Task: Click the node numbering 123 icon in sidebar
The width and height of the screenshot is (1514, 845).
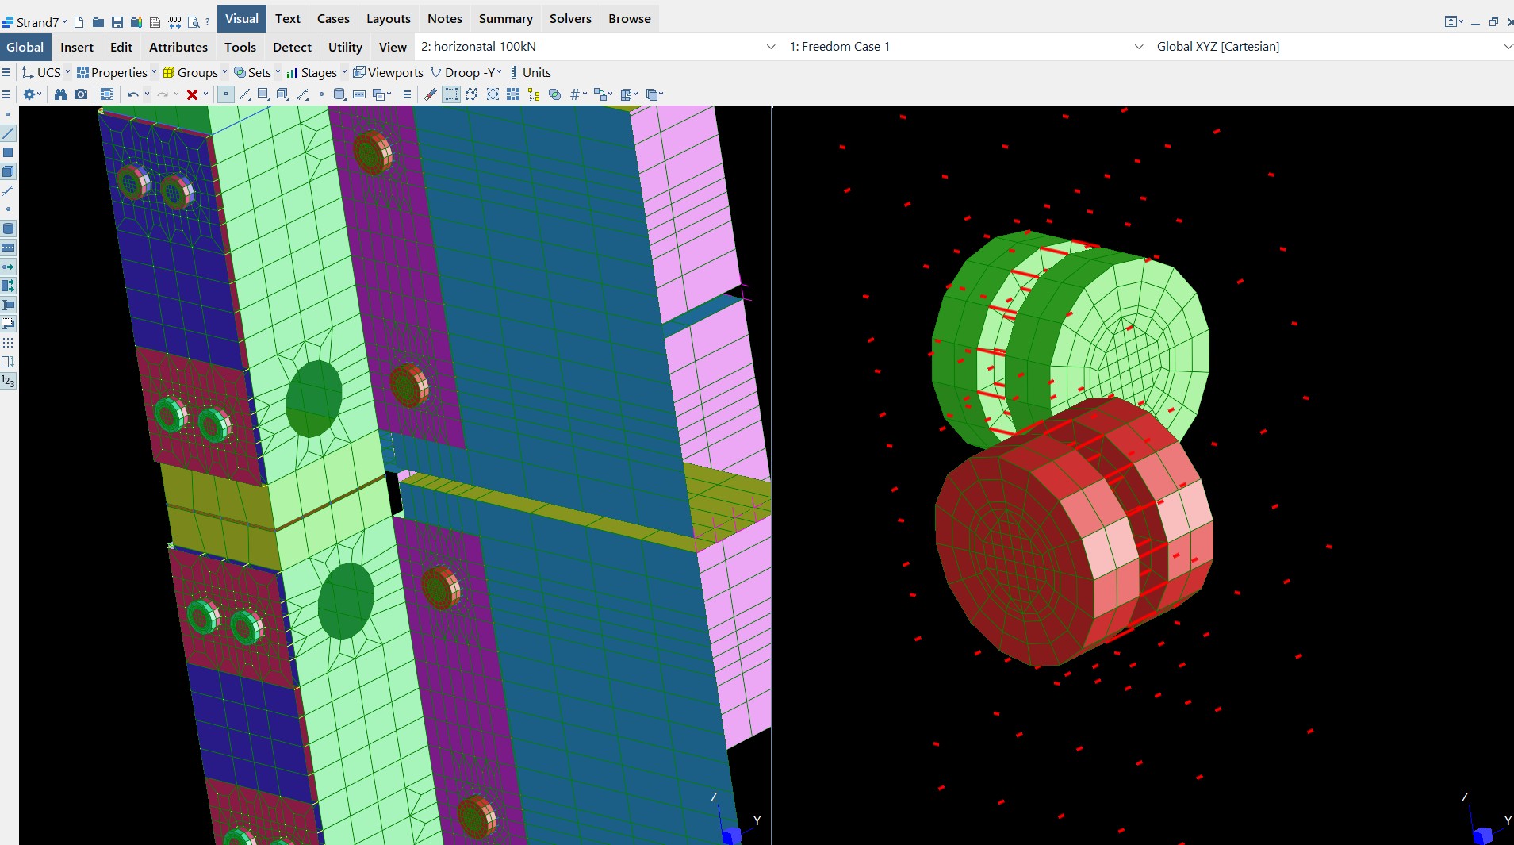Action: coord(8,382)
